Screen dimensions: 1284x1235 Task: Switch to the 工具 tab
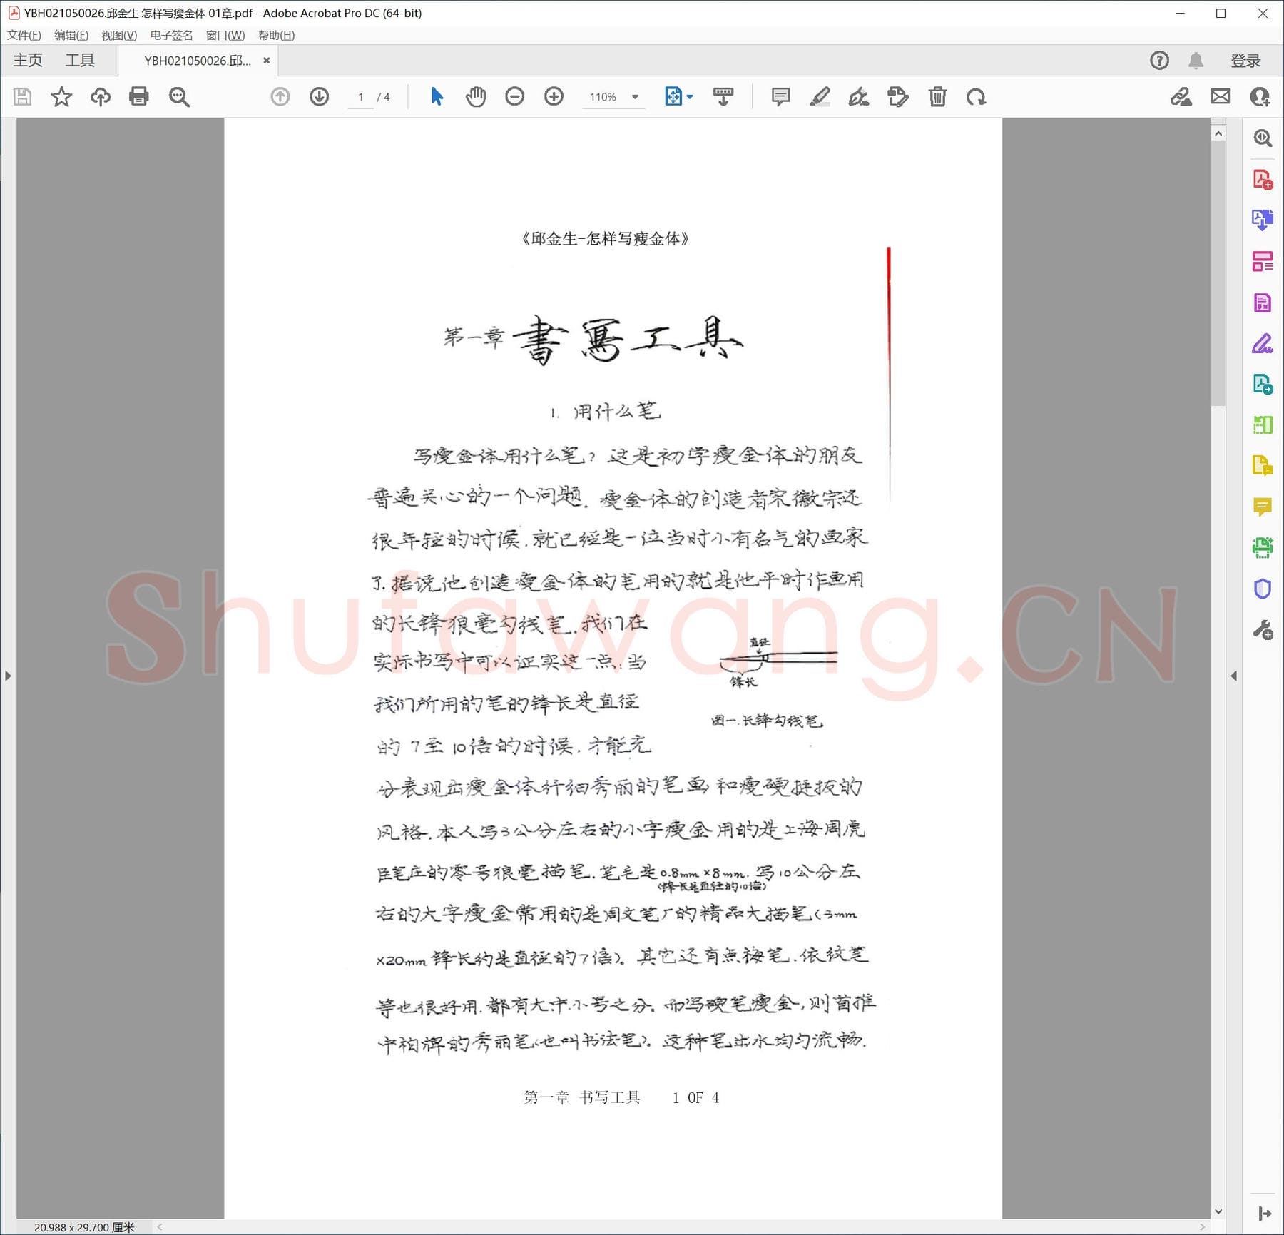(x=80, y=61)
